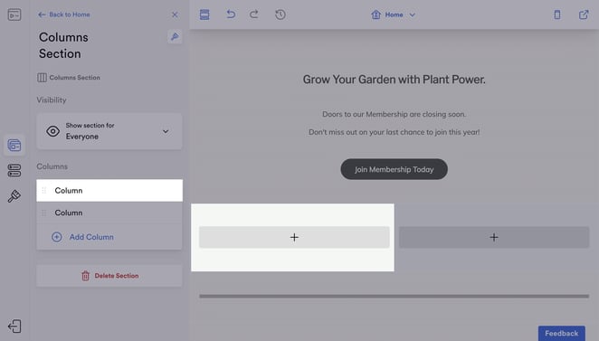Undo the last change
Viewport: 599px width, 341px height.
(x=231, y=14)
